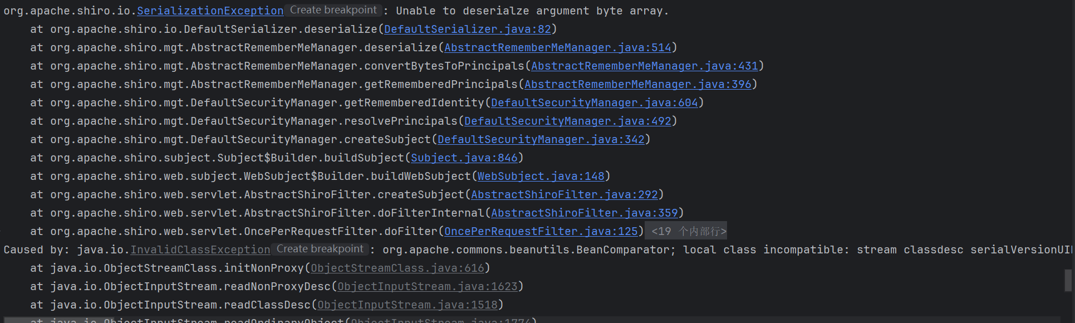Navigate to AbstractShiroFilter.java:292
The height and width of the screenshot is (323, 1075).
pyautogui.click(x=564, y=194)
